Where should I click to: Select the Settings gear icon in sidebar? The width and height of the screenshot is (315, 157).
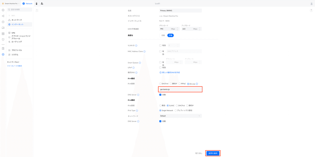[x=3, y=54]
